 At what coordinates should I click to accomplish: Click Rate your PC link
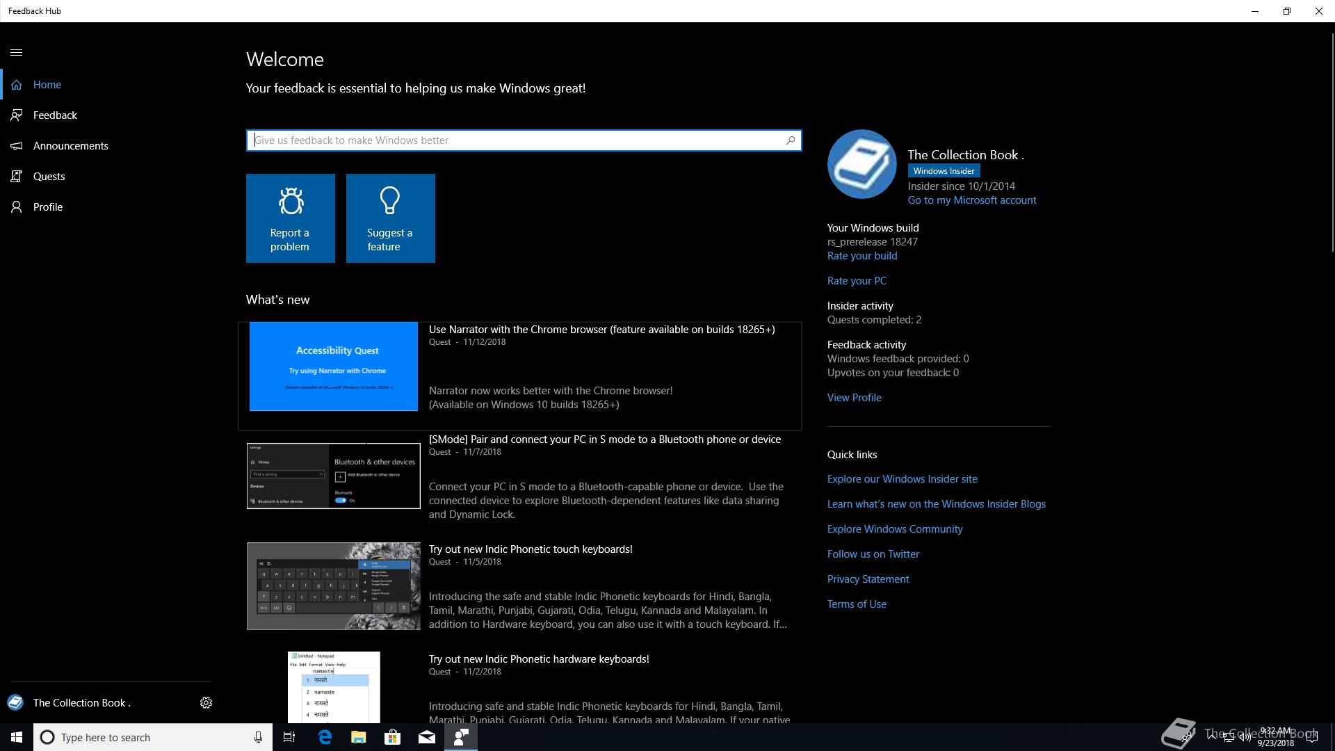point(857,281)
